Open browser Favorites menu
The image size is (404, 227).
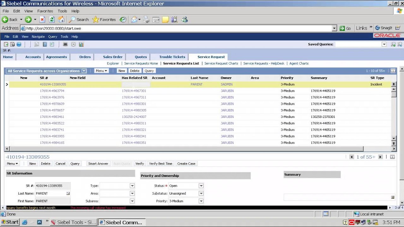point(45,11)
